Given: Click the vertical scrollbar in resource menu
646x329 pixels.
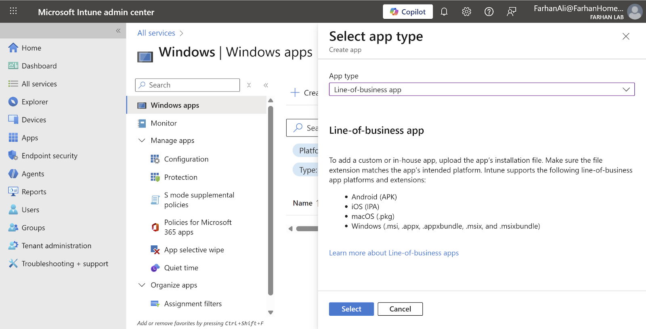Looking at the screenshot, I should point(271,200).
